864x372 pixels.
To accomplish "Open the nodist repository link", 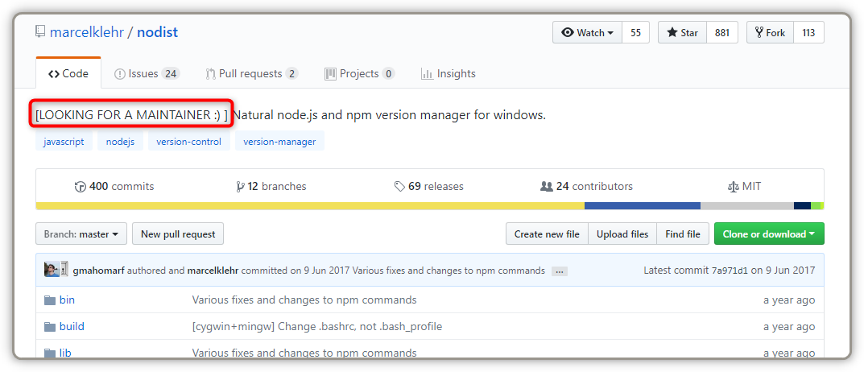I will coord(158,32).
